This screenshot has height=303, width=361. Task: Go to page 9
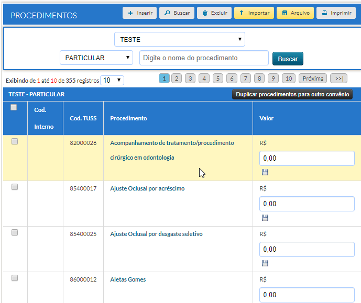273,78
